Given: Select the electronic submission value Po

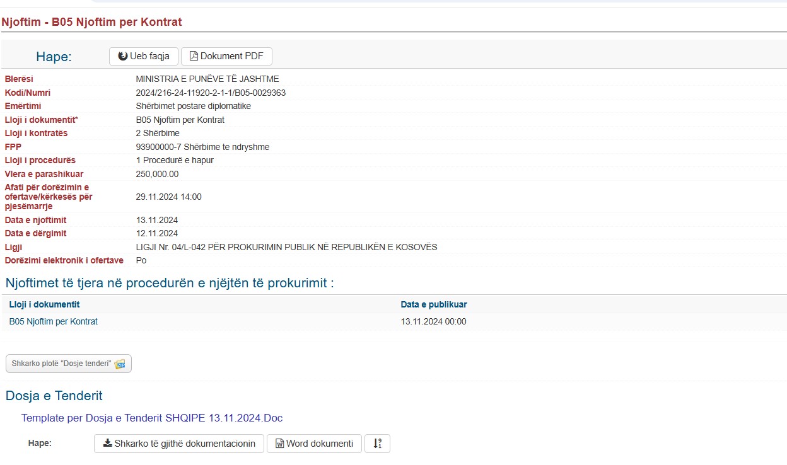Looking at the screenshot, I should coord(141,260).
